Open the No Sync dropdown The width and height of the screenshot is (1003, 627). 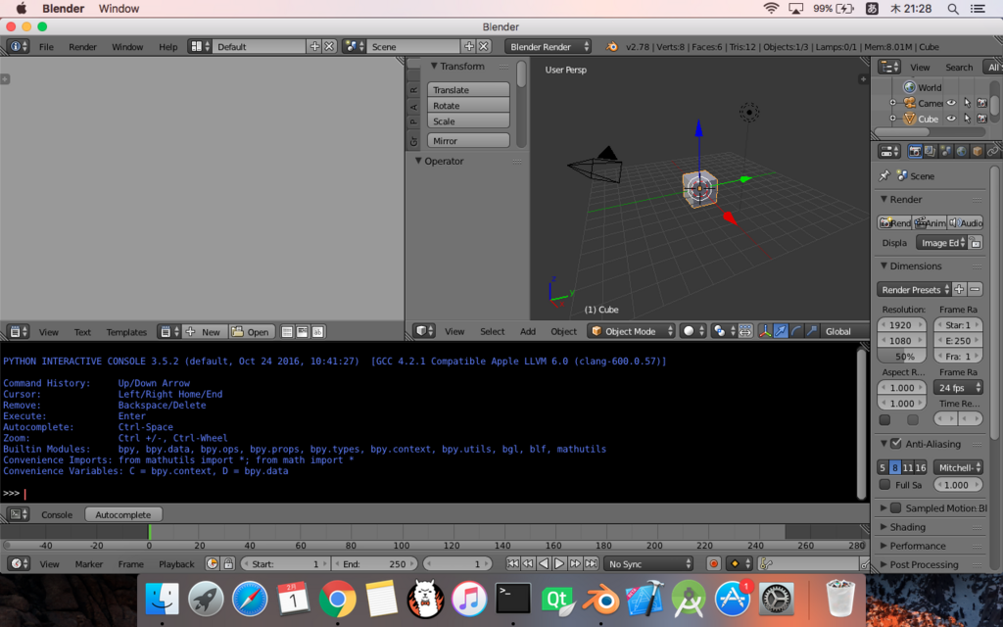(648, 563)
